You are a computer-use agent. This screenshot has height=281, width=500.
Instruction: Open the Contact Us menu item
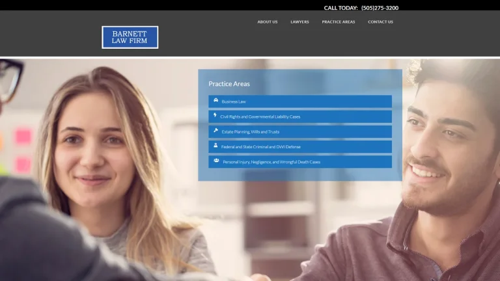click(380, 22)
